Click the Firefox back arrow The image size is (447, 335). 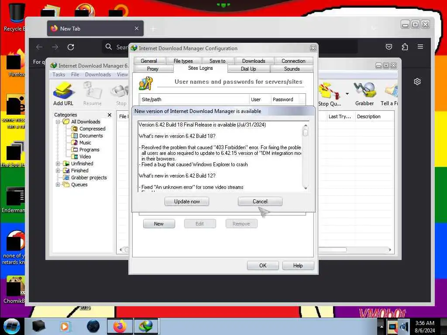[x=39, y=47]
